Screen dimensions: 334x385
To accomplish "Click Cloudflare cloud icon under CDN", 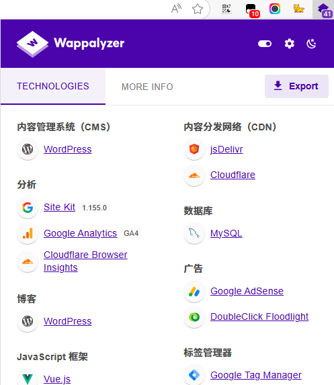I will [x=194, y=175].
